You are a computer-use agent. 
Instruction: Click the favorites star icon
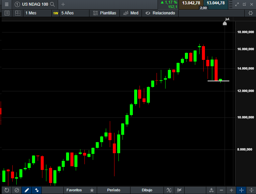point(92,190)
